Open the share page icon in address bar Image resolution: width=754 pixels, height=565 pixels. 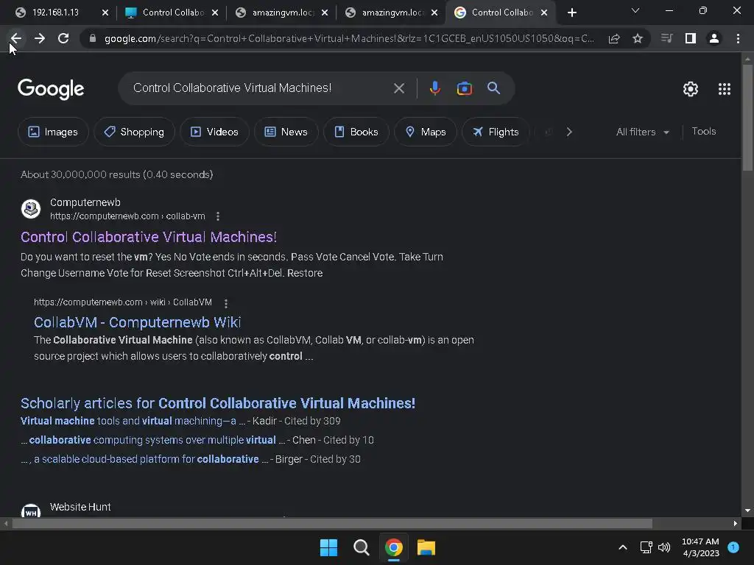(614, 39)
